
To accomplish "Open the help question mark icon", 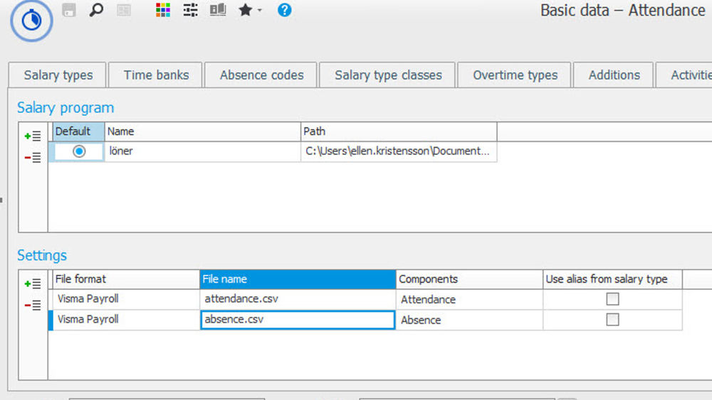I will (285, 11).
